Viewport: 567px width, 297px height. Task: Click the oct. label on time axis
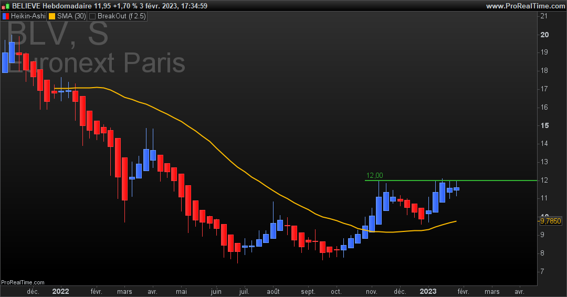coord(337,291)
